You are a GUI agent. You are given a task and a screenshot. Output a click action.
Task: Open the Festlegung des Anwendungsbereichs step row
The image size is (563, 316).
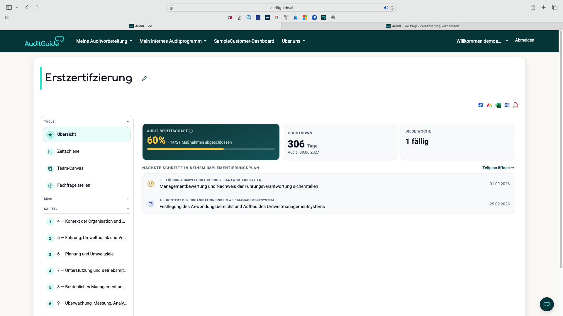point(328,204)
